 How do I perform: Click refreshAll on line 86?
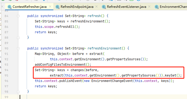tap(65, 27)
